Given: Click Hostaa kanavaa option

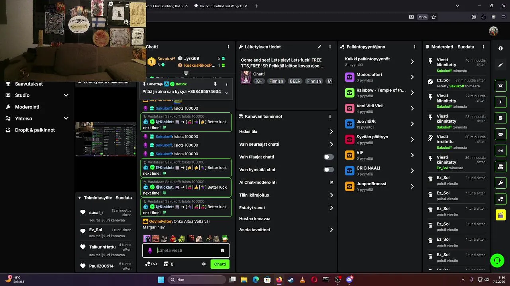Looking at the screenshot, I should [x=255, y=218].
